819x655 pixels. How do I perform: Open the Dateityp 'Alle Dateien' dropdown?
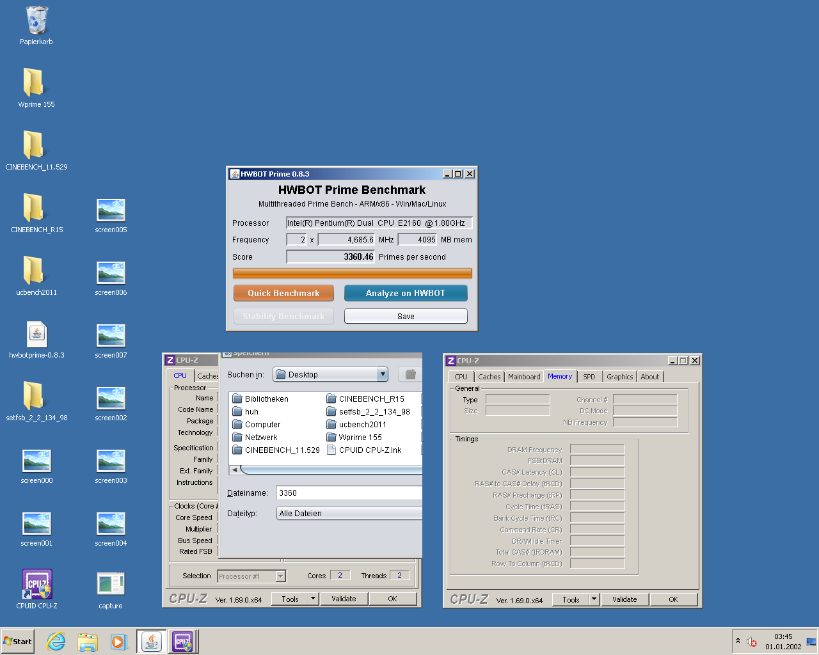tap(349, 513)
